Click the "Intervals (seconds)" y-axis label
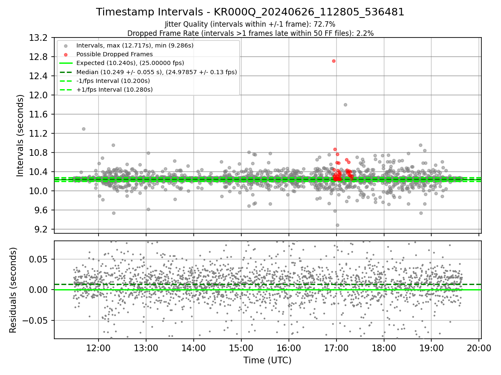Screen dimensions: 501x375 click(20, 135)
